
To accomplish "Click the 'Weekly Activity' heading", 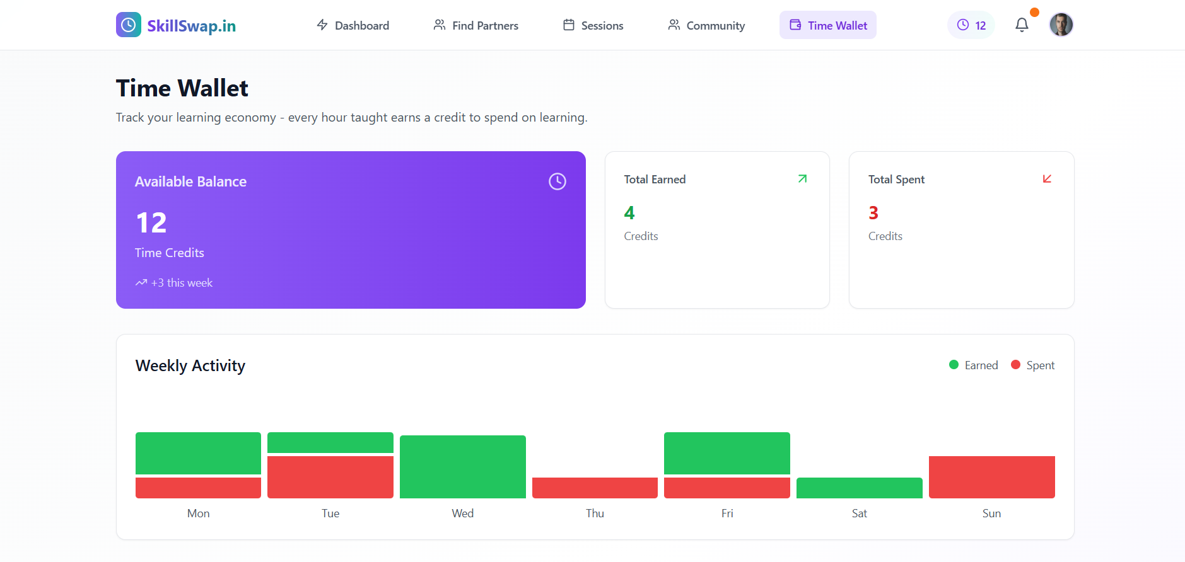I will click(190, 366).
